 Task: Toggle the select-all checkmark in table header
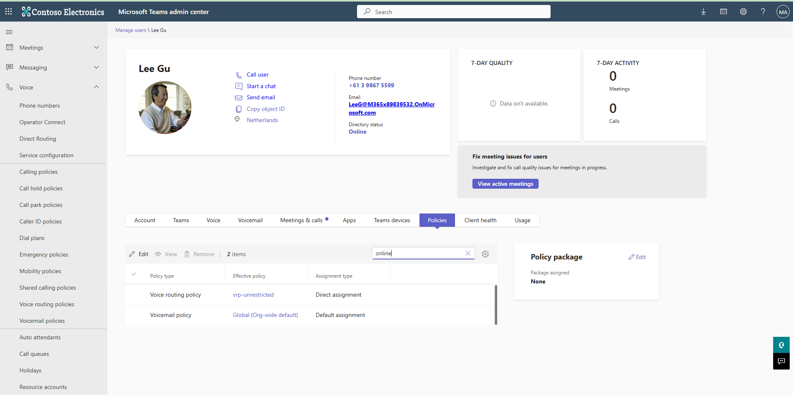pos(134,274)
